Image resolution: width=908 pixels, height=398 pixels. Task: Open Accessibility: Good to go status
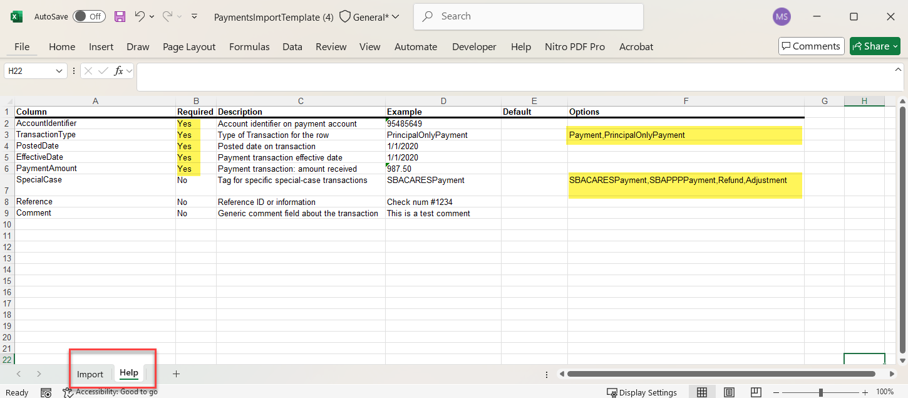[110, 392]
